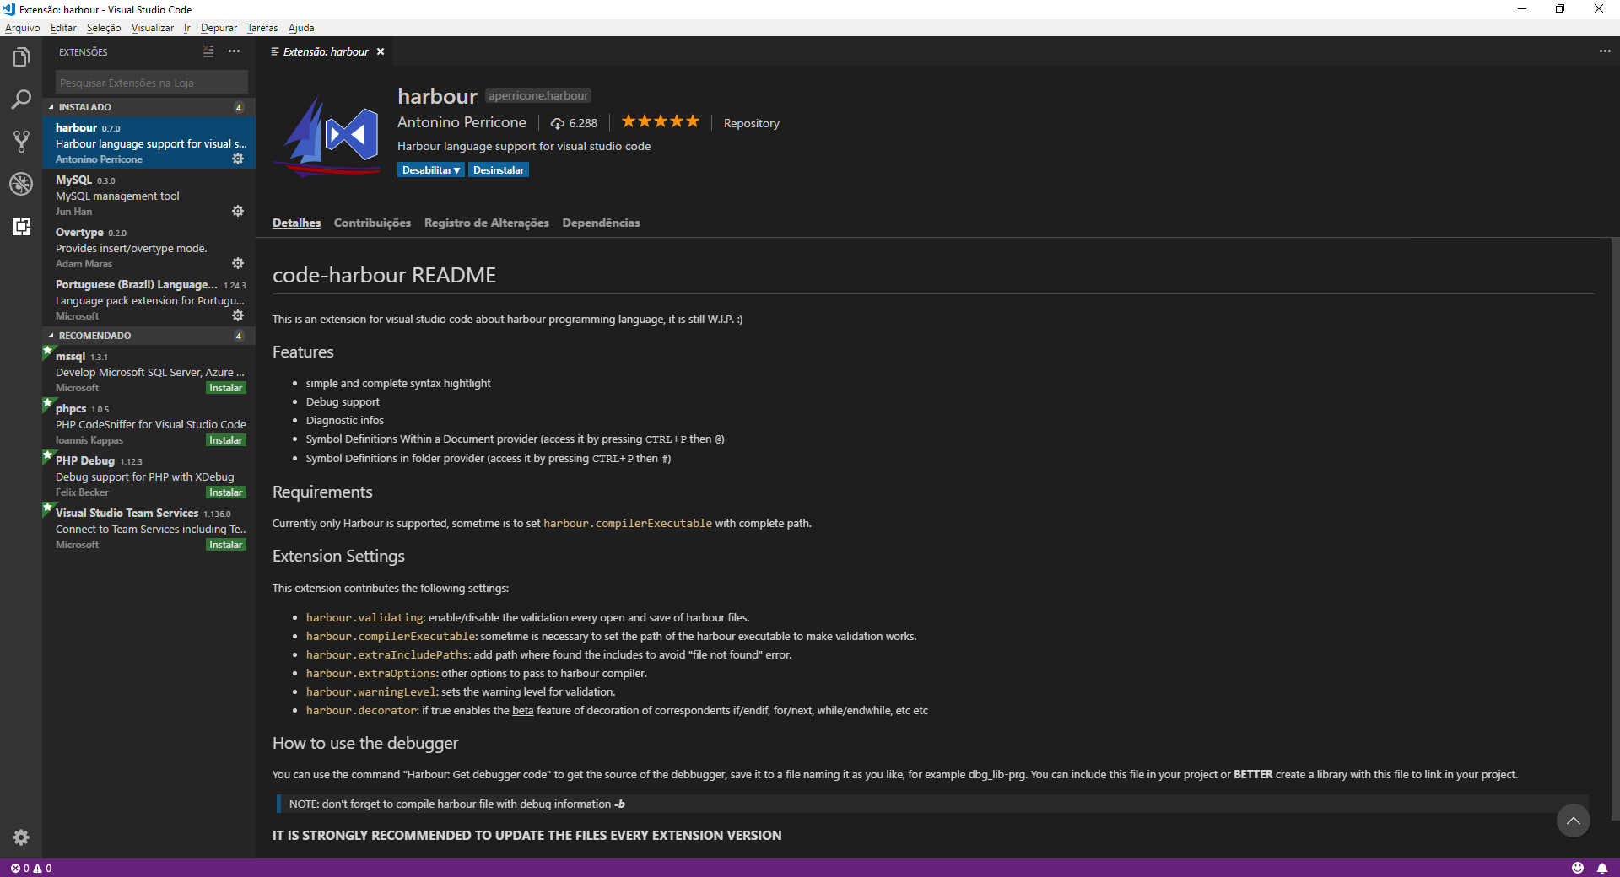Open the Search view icon

pyautogui.click(x=21, y=100)
